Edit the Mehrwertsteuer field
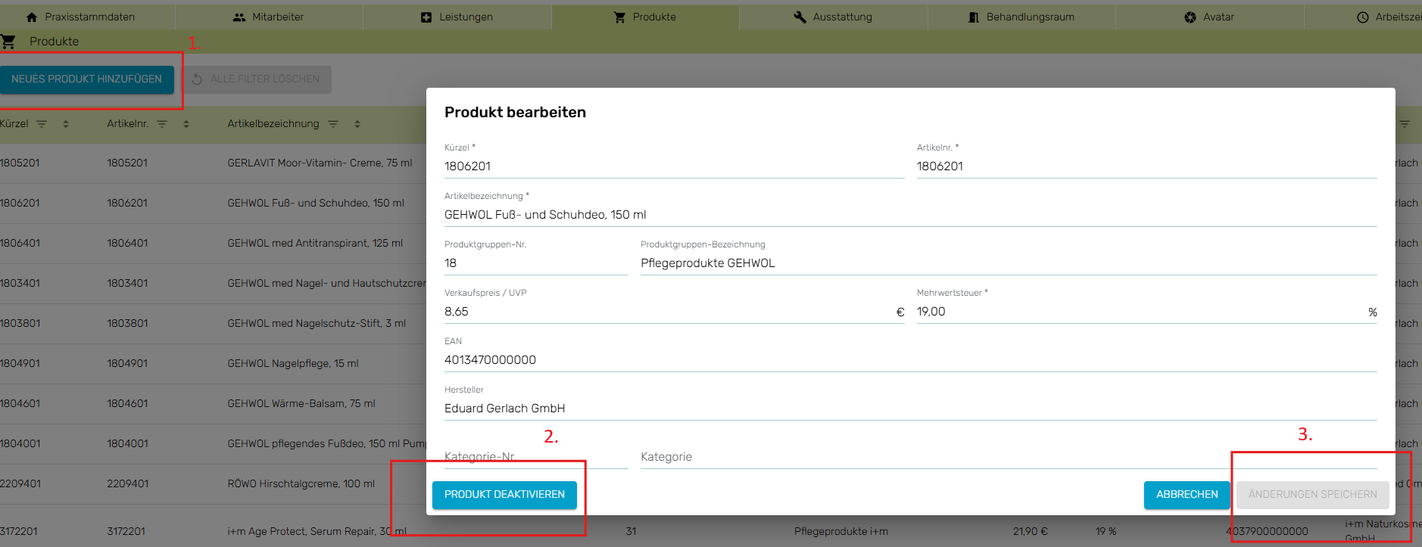The height and width of the screenshot is (547, 1422). 1146,312
